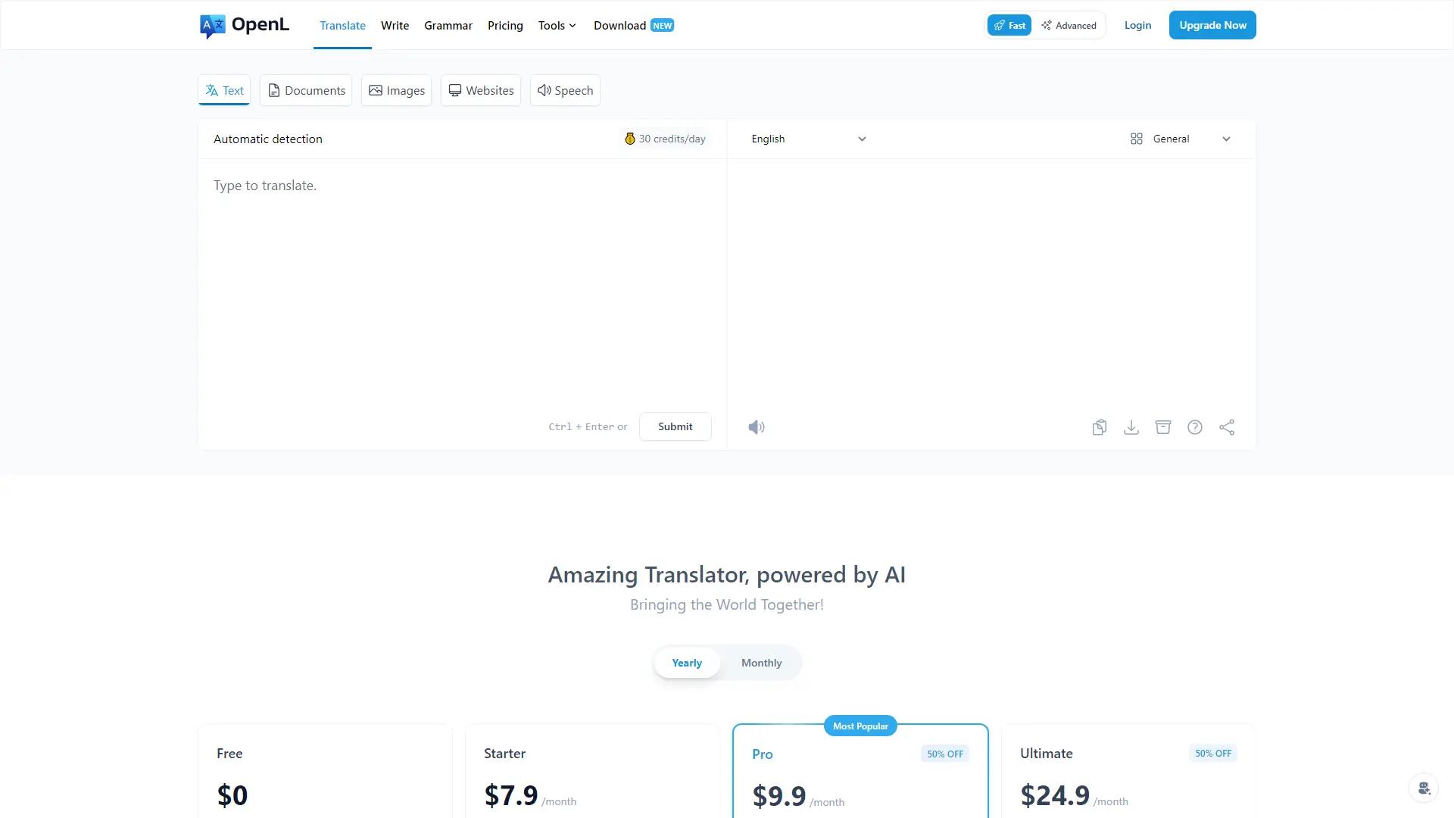This screenshot has width=1454, height=818.
Task: Open the archive box icon
Action: [1163, 427]
